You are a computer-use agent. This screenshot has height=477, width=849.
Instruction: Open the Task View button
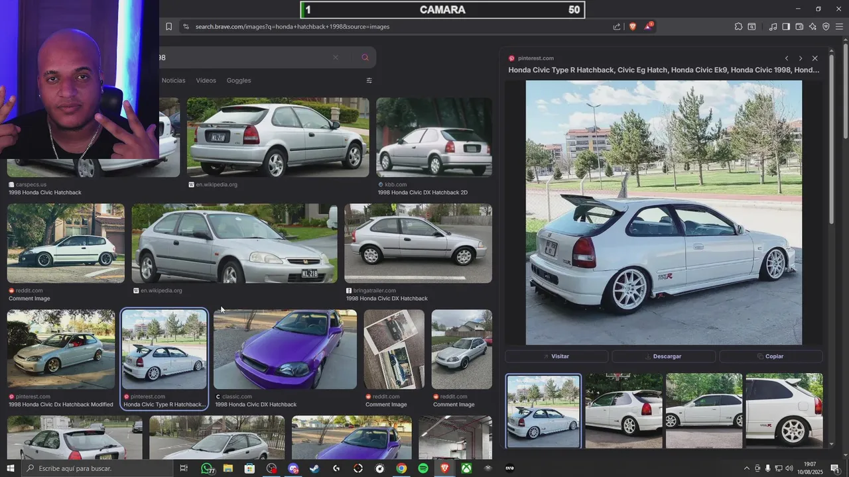coord(184,468)
